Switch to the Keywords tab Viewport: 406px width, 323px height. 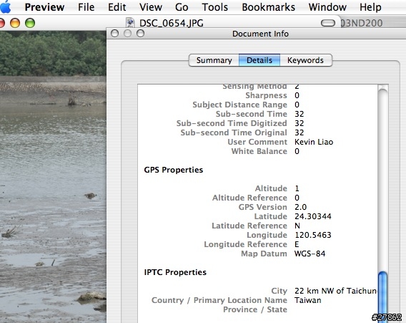tap(305, 60)
